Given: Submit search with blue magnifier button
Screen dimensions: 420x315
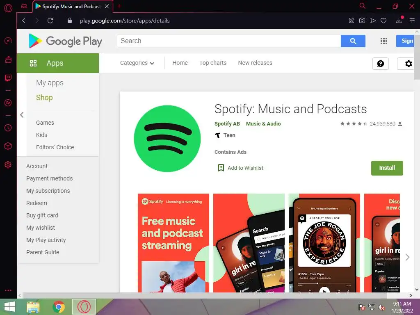Looking at the screenshot, I should pos(353,41).
